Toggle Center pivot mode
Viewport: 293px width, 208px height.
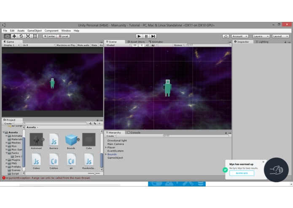point(49,36)
